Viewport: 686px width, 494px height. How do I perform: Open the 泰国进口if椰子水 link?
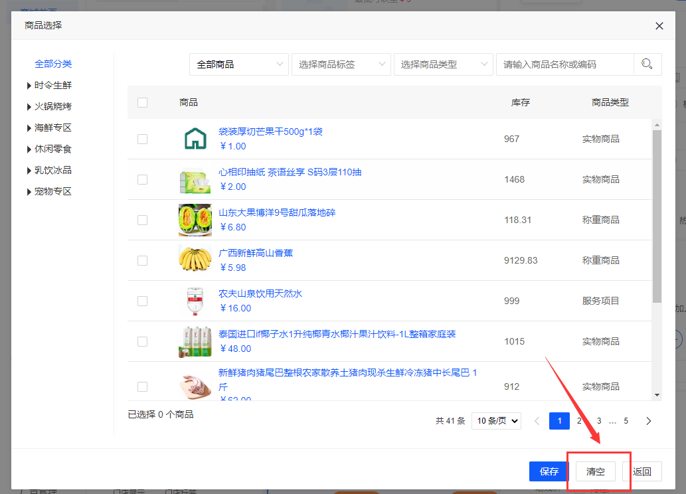[x=337, y=334]
